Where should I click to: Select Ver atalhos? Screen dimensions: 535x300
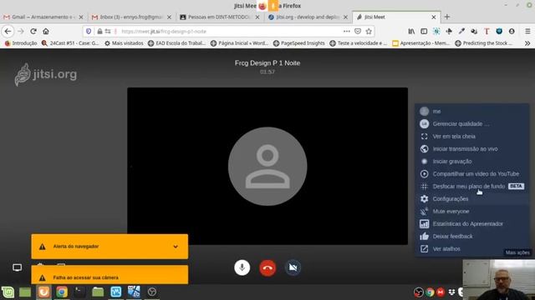[472, 248]
